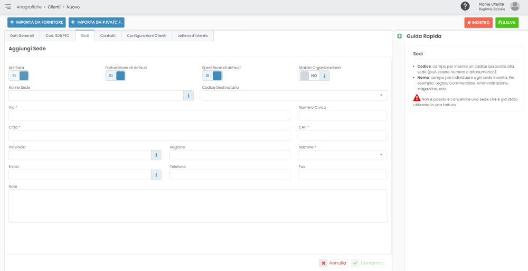Image resolution: width=528 pixels, height=271 pixels.
Task: Click the Aggiungi Sede heading
Action: (x=27, y=49)
